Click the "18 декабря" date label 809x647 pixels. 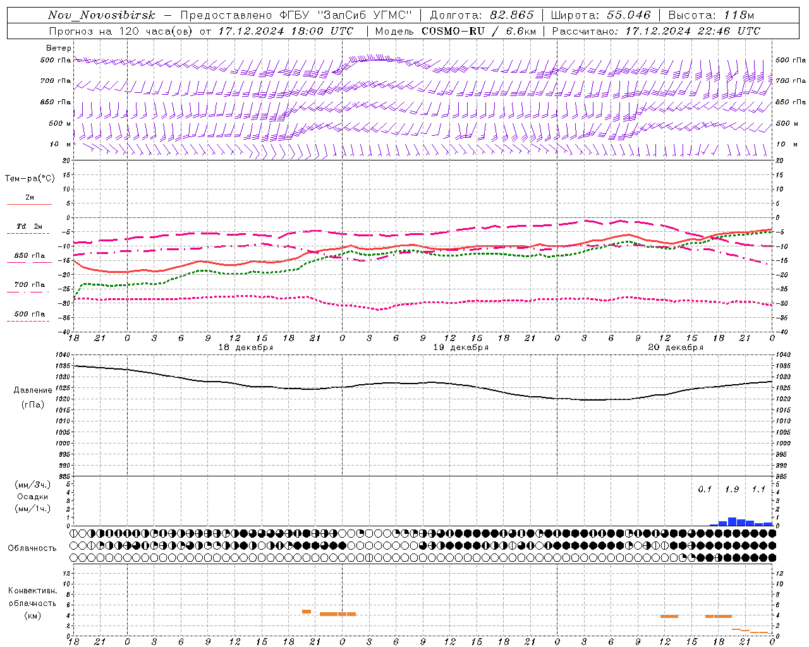(246, 348)
